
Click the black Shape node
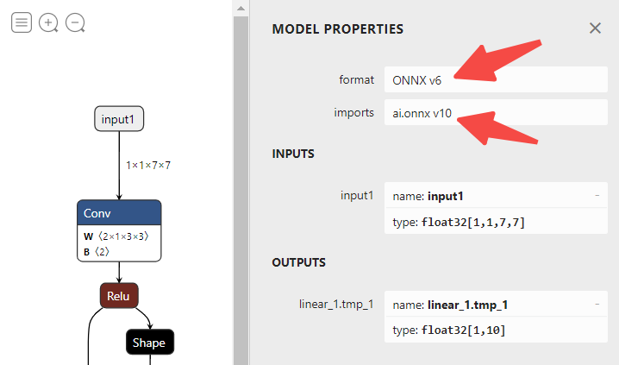click(148, 343)
